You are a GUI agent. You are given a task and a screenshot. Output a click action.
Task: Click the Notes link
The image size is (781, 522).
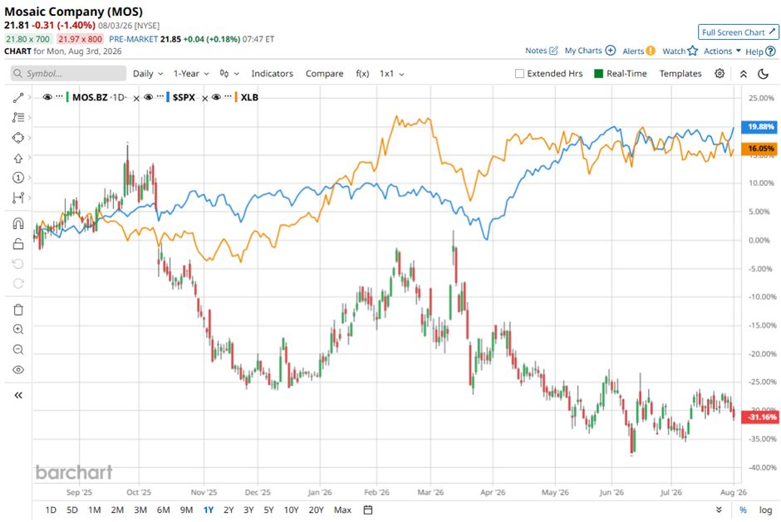pyautogui.click(x=536, y=51)
